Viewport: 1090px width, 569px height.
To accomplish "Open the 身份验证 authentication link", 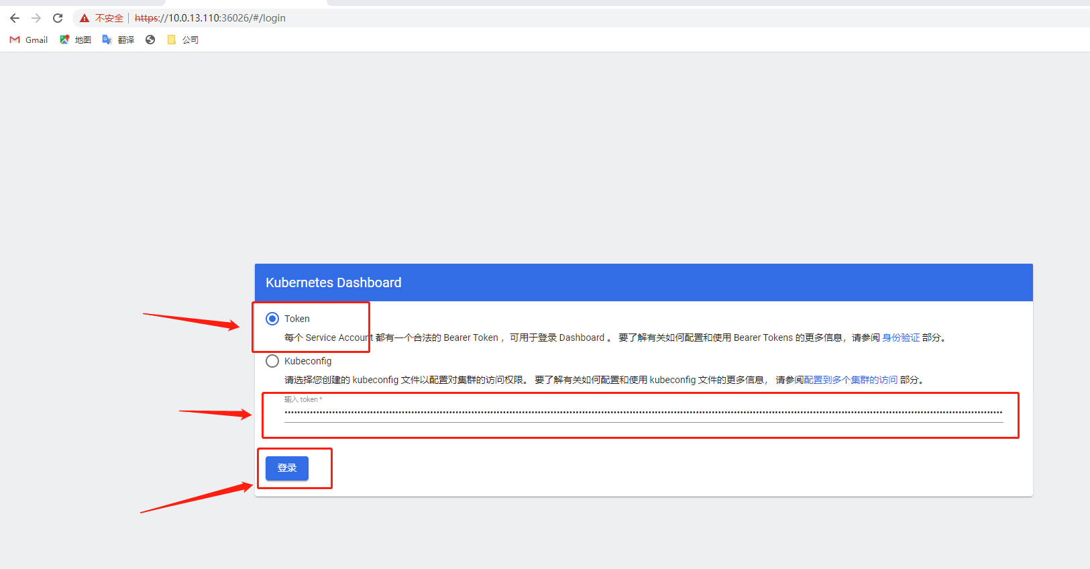I will tap(901, 338).
